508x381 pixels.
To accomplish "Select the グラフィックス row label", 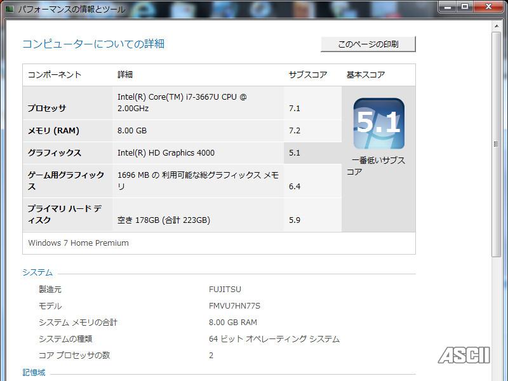I will coord(54,152).
